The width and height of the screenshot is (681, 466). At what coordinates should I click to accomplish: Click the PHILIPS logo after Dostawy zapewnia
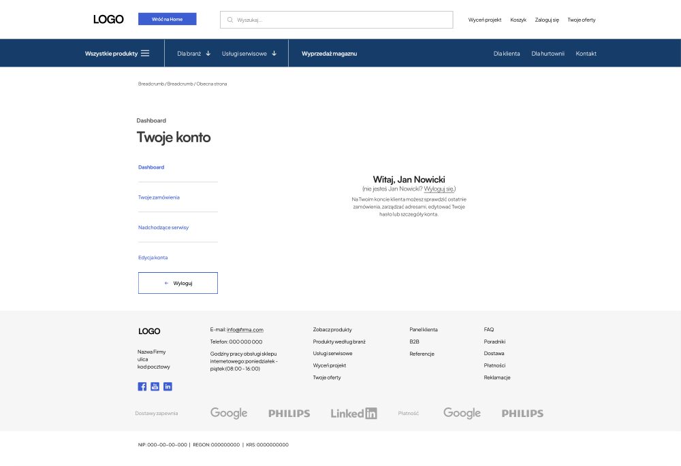pos(289,414)
